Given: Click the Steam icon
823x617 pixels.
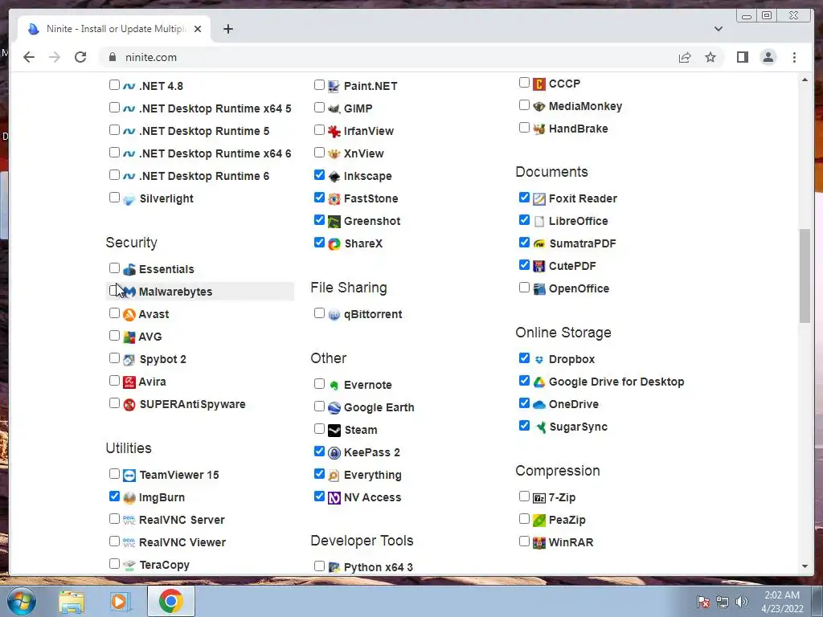Looking at the screenshot, I should (334, 431).
